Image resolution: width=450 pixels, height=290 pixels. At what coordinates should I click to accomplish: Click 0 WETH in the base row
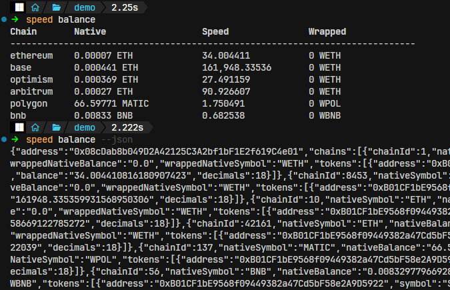point(325,67)
